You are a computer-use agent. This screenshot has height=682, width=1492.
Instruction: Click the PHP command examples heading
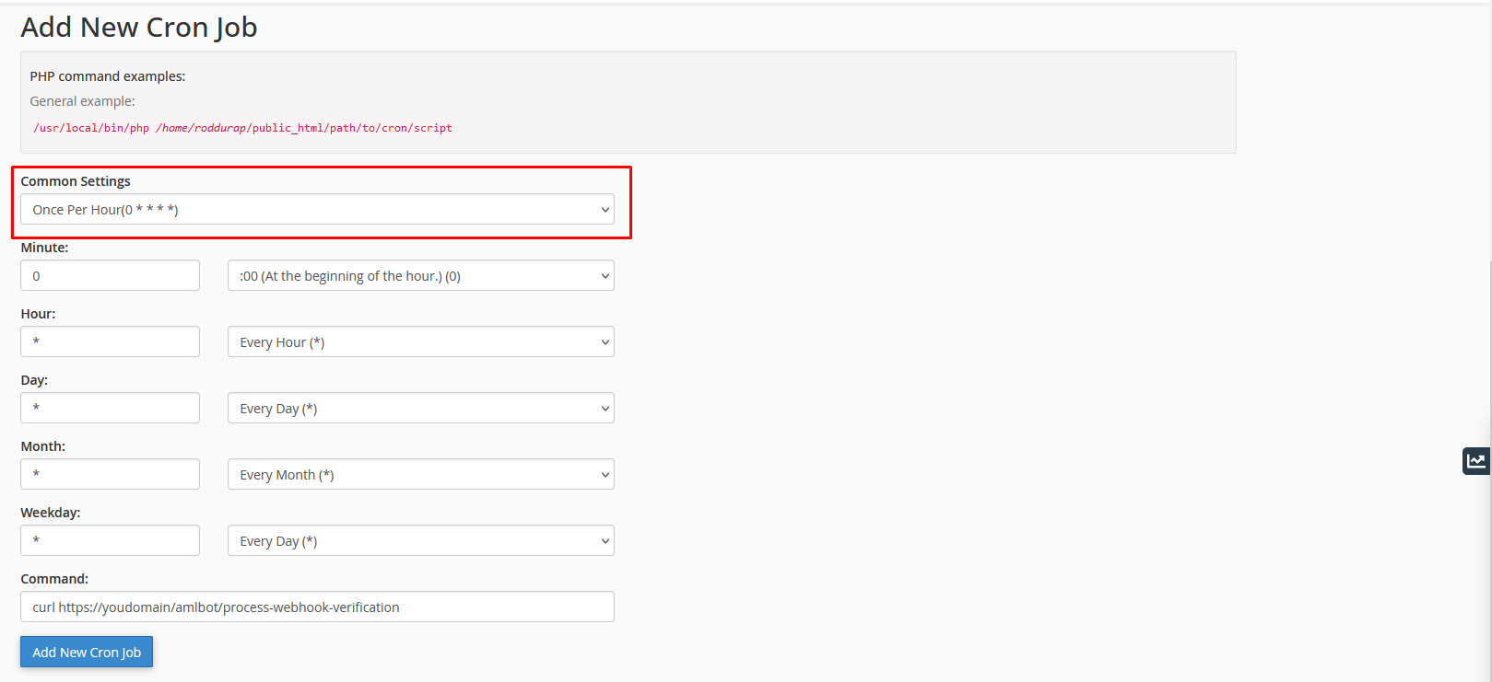(108, 76)
